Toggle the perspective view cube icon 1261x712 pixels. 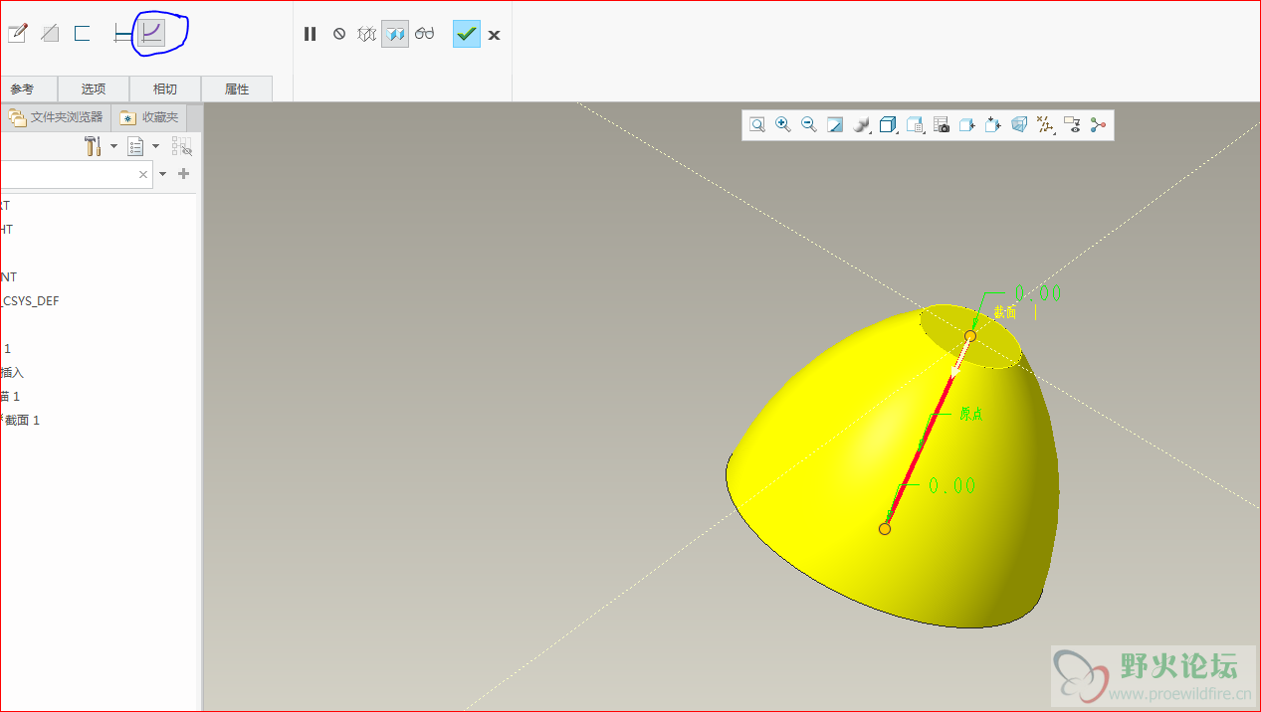[1019, 124]
